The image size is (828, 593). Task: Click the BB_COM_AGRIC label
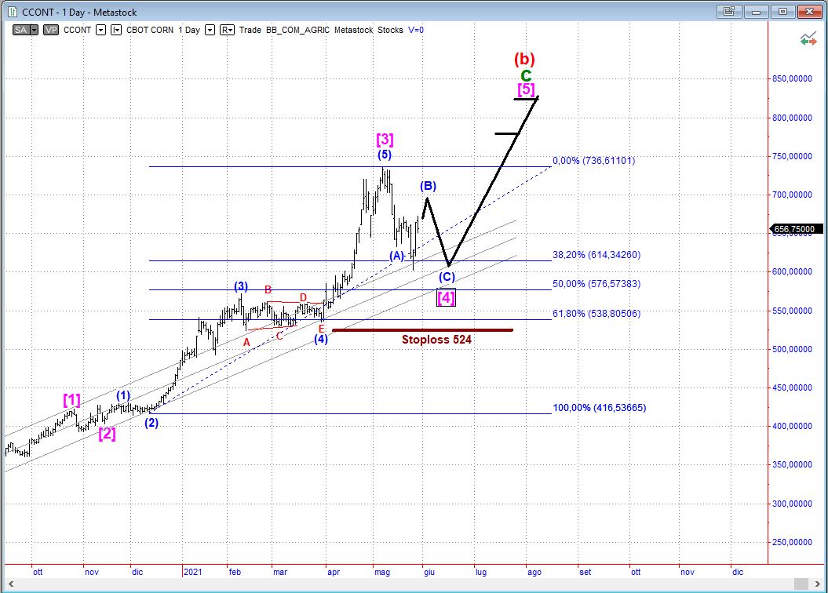click(297, 30)
